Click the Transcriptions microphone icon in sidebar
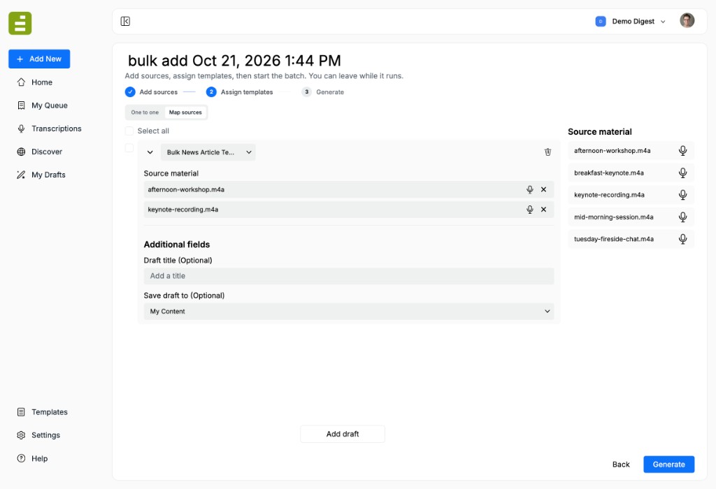Screen dimensions: 716x489 coord(21,129)
